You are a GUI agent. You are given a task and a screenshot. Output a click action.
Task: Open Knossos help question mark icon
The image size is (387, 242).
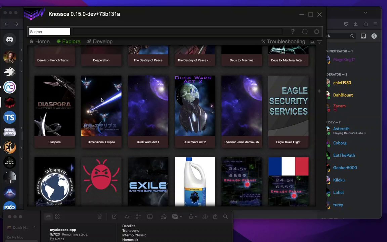coord(293,31)
